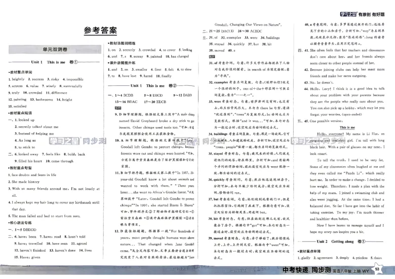Select the 教材语篇回顾练 subsection label
This screenshot has height=279, width=395.
click(121, 43)
